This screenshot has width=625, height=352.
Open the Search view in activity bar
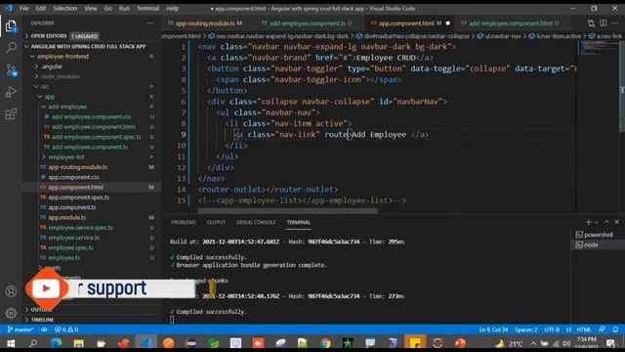(x=11, y=48)
